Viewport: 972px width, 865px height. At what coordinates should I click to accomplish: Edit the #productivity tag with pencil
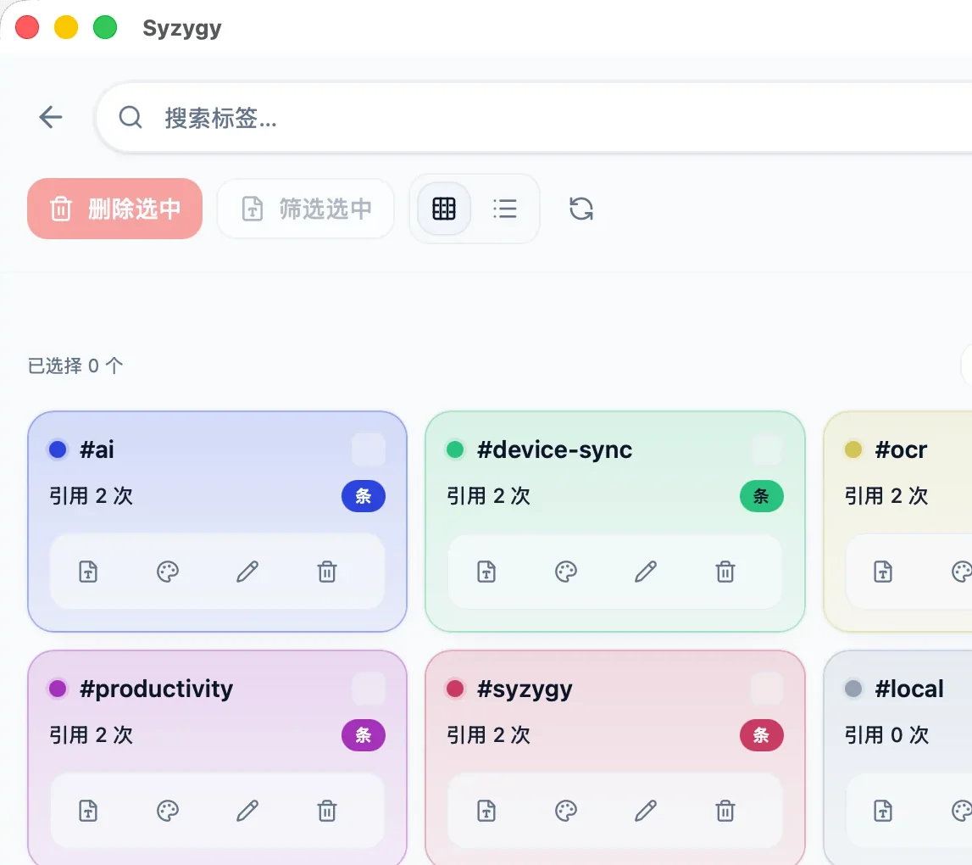247,811
